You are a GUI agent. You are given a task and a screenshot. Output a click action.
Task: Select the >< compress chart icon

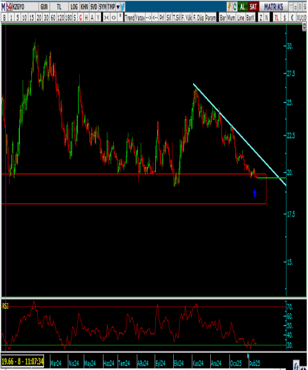point(107,17)
